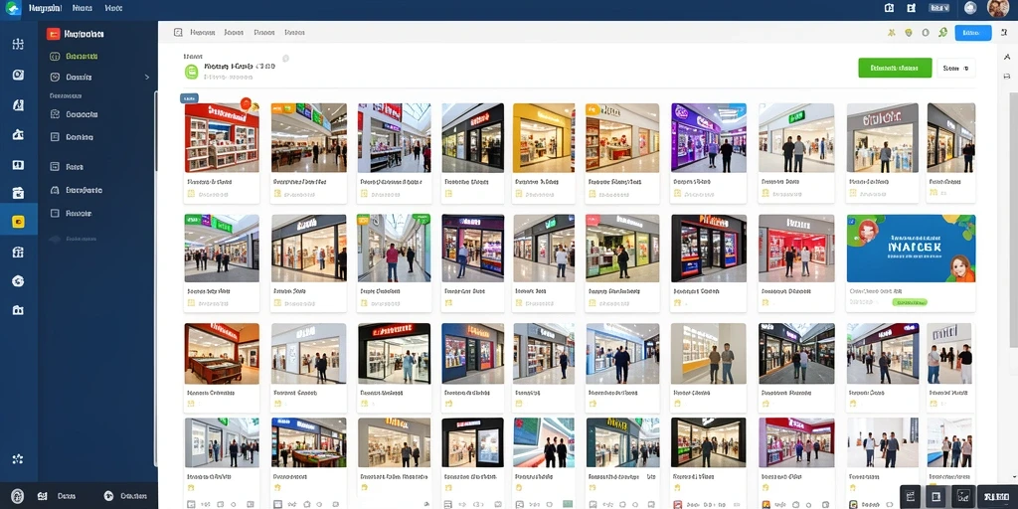Click the red logo icon in sidebar header

(54, 34)
